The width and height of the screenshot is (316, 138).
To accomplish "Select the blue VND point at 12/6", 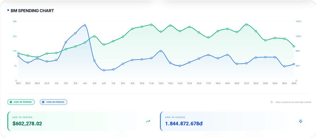I will (161, 51).
